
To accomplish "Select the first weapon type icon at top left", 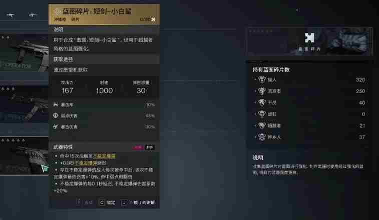I will (x=10, y=15).
